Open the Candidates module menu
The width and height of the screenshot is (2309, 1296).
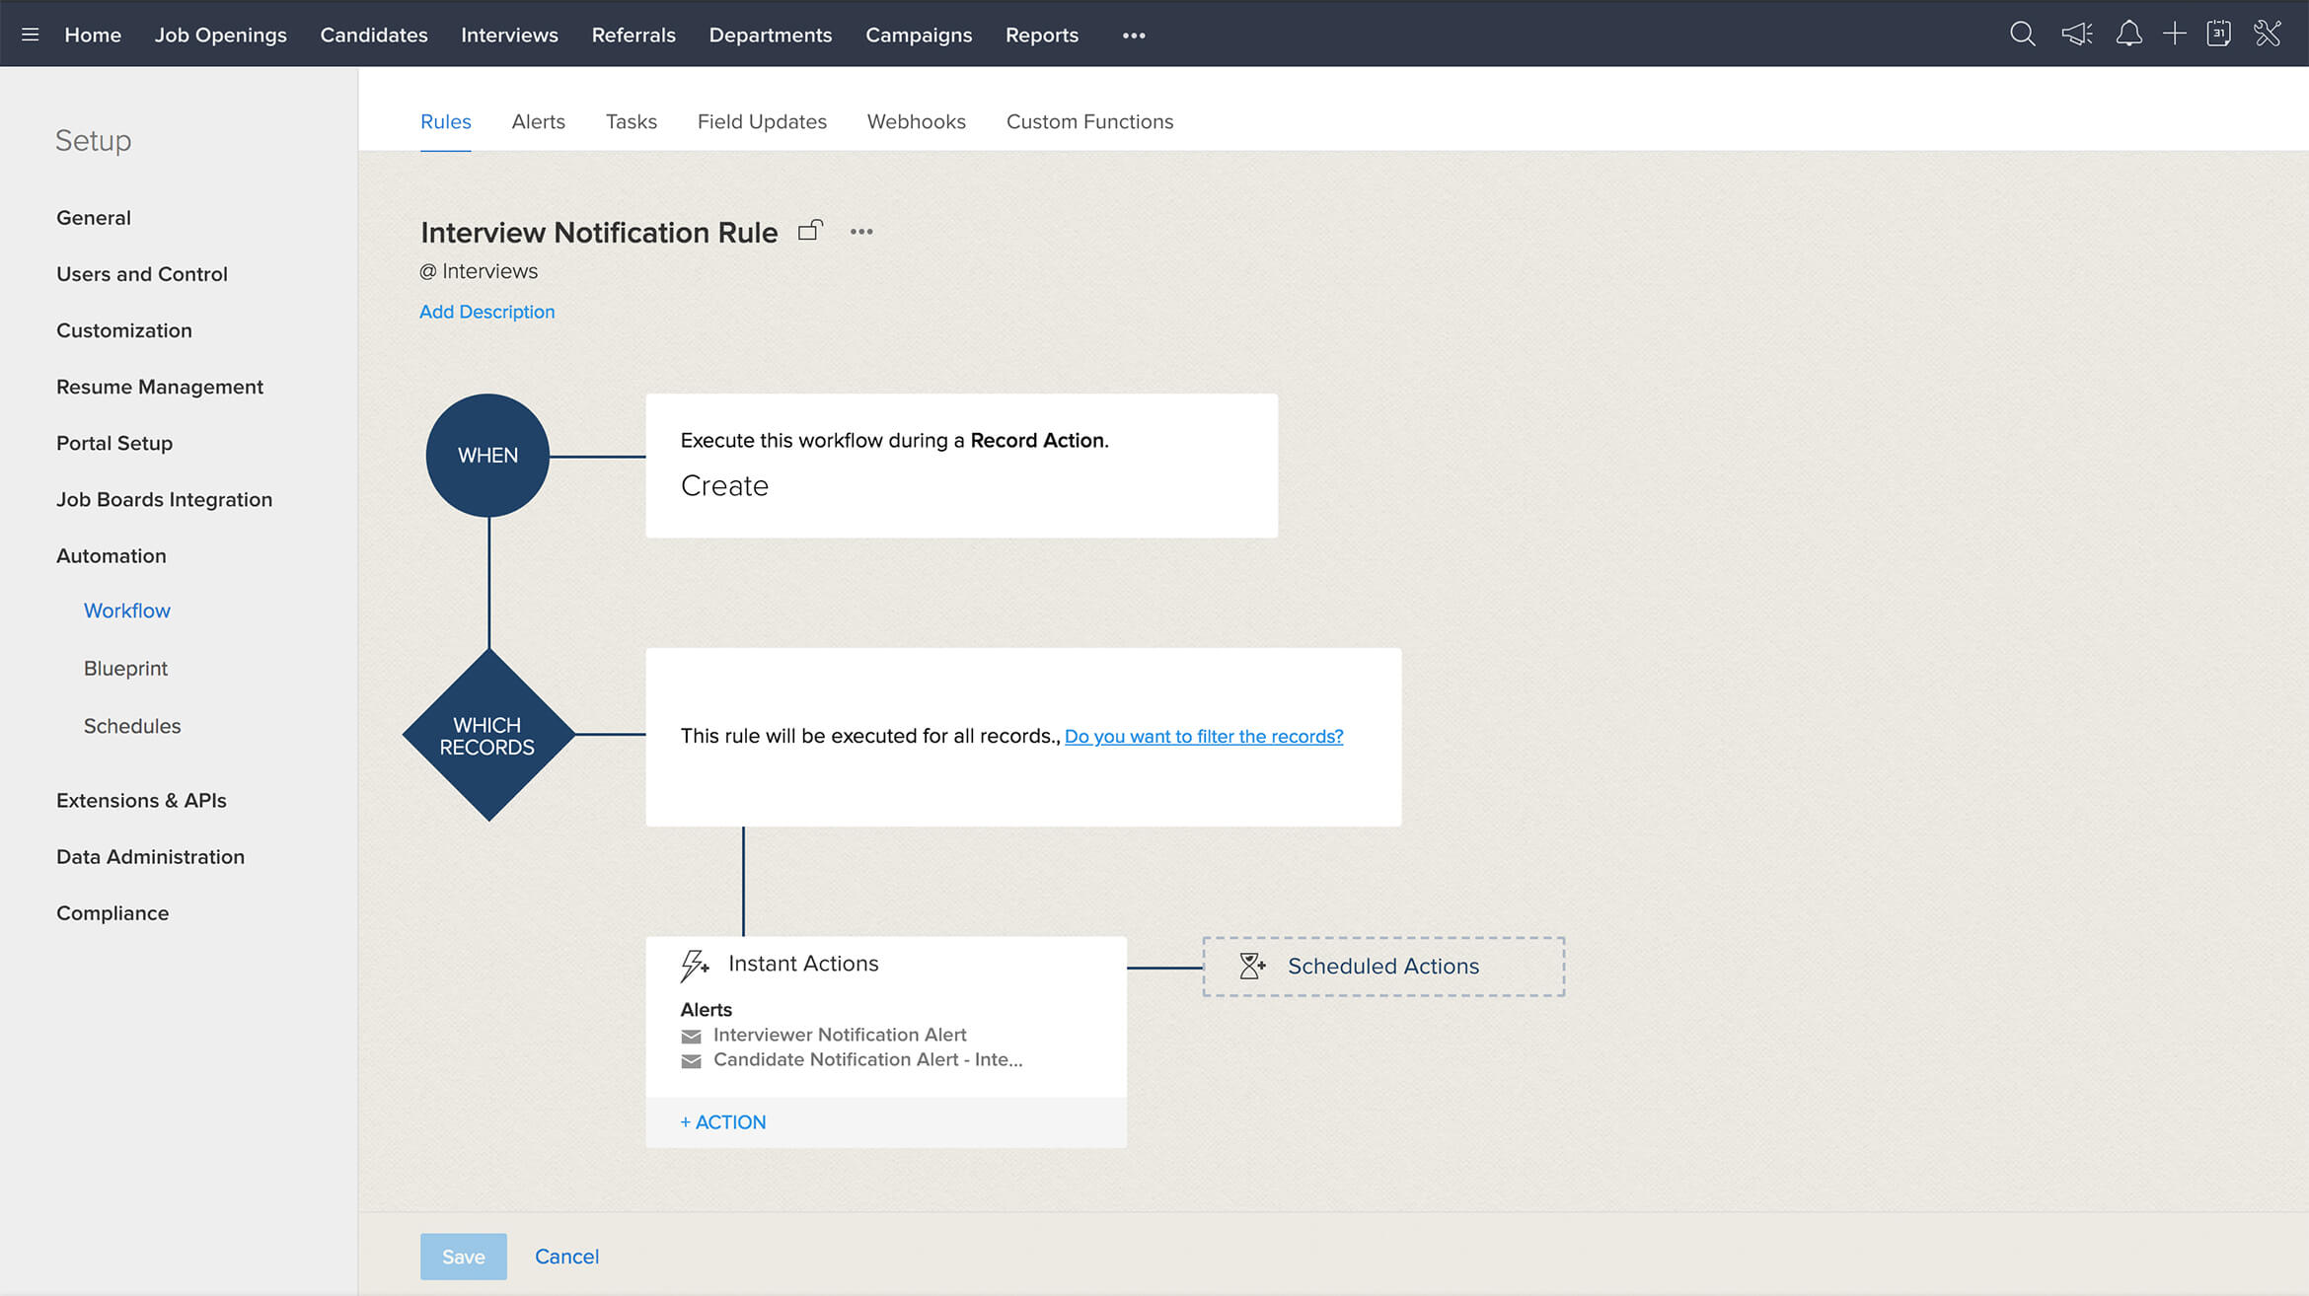[x=374, y=35]
